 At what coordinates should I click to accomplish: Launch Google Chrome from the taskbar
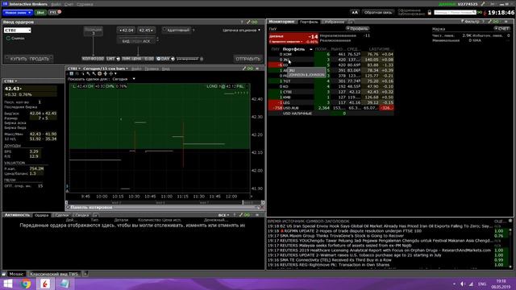click(26, 284)
